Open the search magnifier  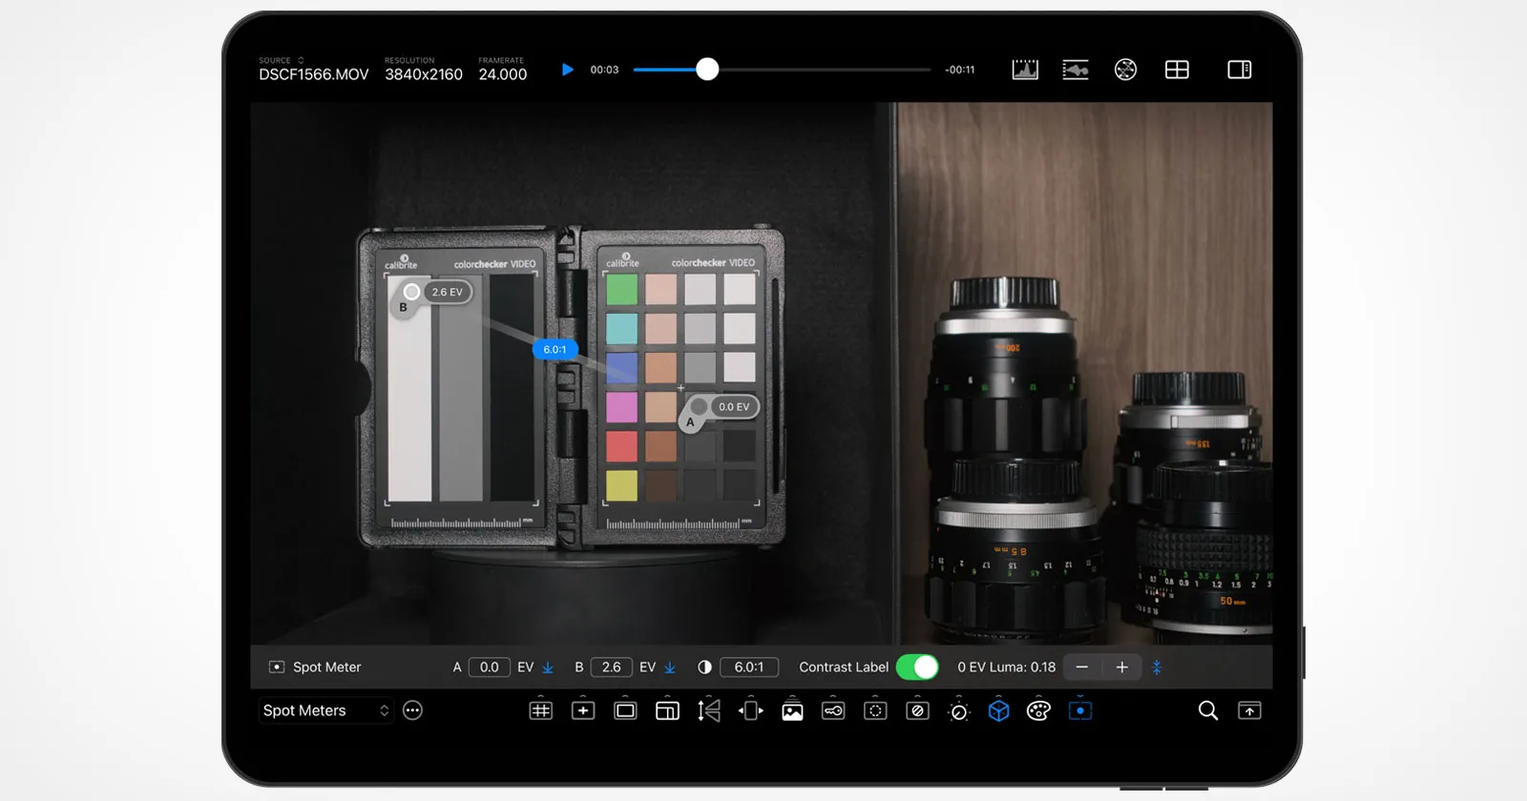pyautogui.click(x=1208, y=710)
